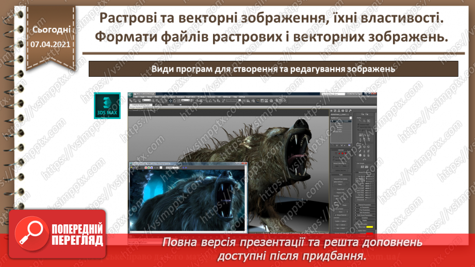This screenshot has height=267, width=475.
Task: Open the Utilities hammer panel tab
Action: tap(350, 110)
